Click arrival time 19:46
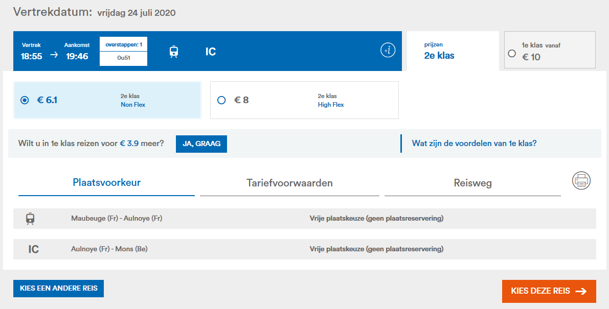Image resolution: width=609 pixels, height=309 pixels. (77, 56)
